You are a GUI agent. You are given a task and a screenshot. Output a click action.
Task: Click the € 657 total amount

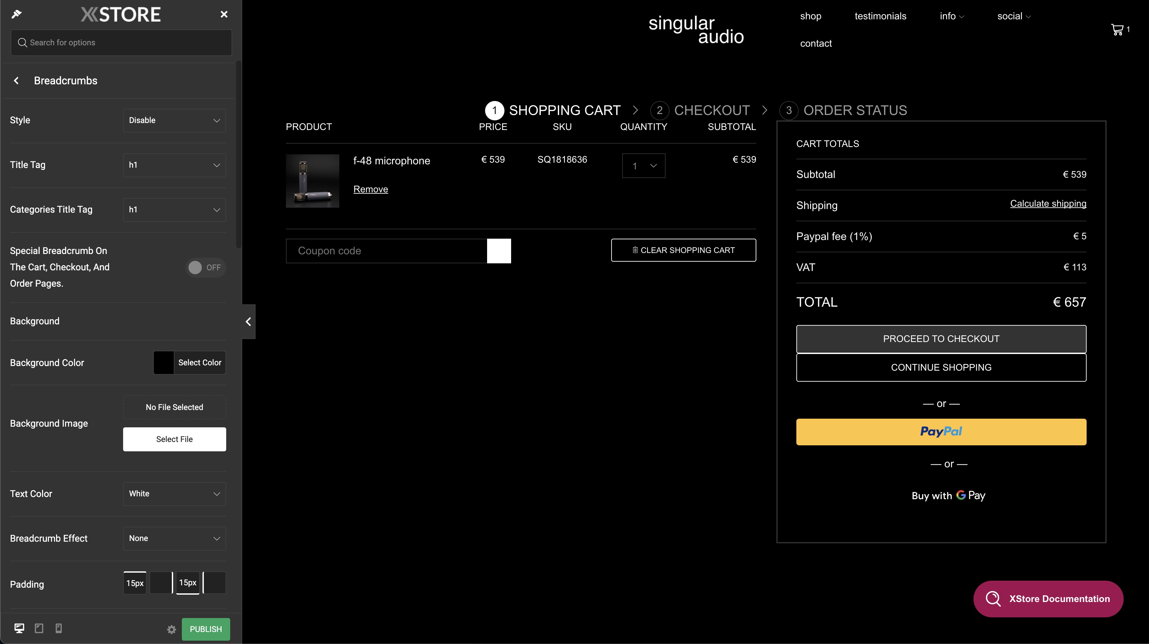click(1069, 302)
